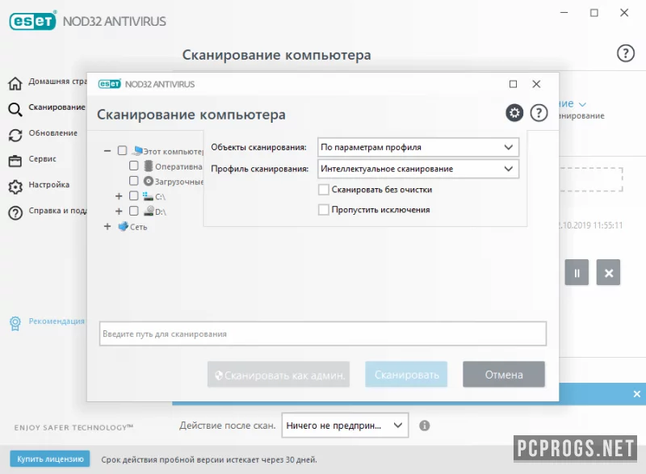Screen dimensions: 646x474
Task: Close the scan dialog window
Action: click(536, 84)
